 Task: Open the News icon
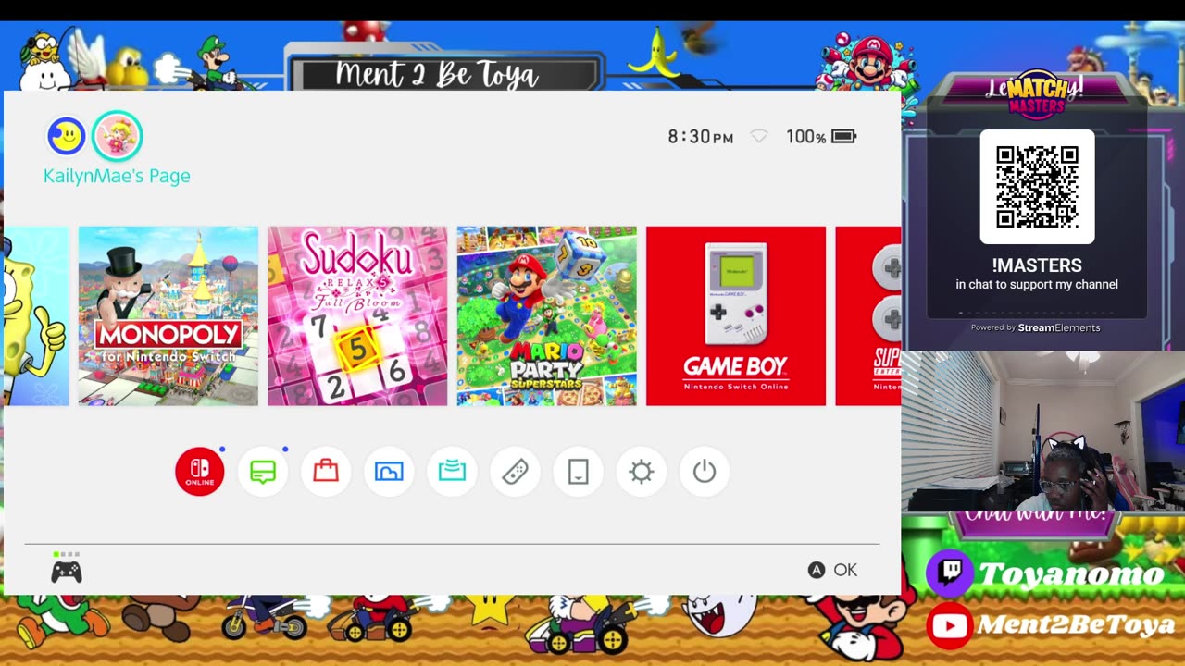click(263, 472)
